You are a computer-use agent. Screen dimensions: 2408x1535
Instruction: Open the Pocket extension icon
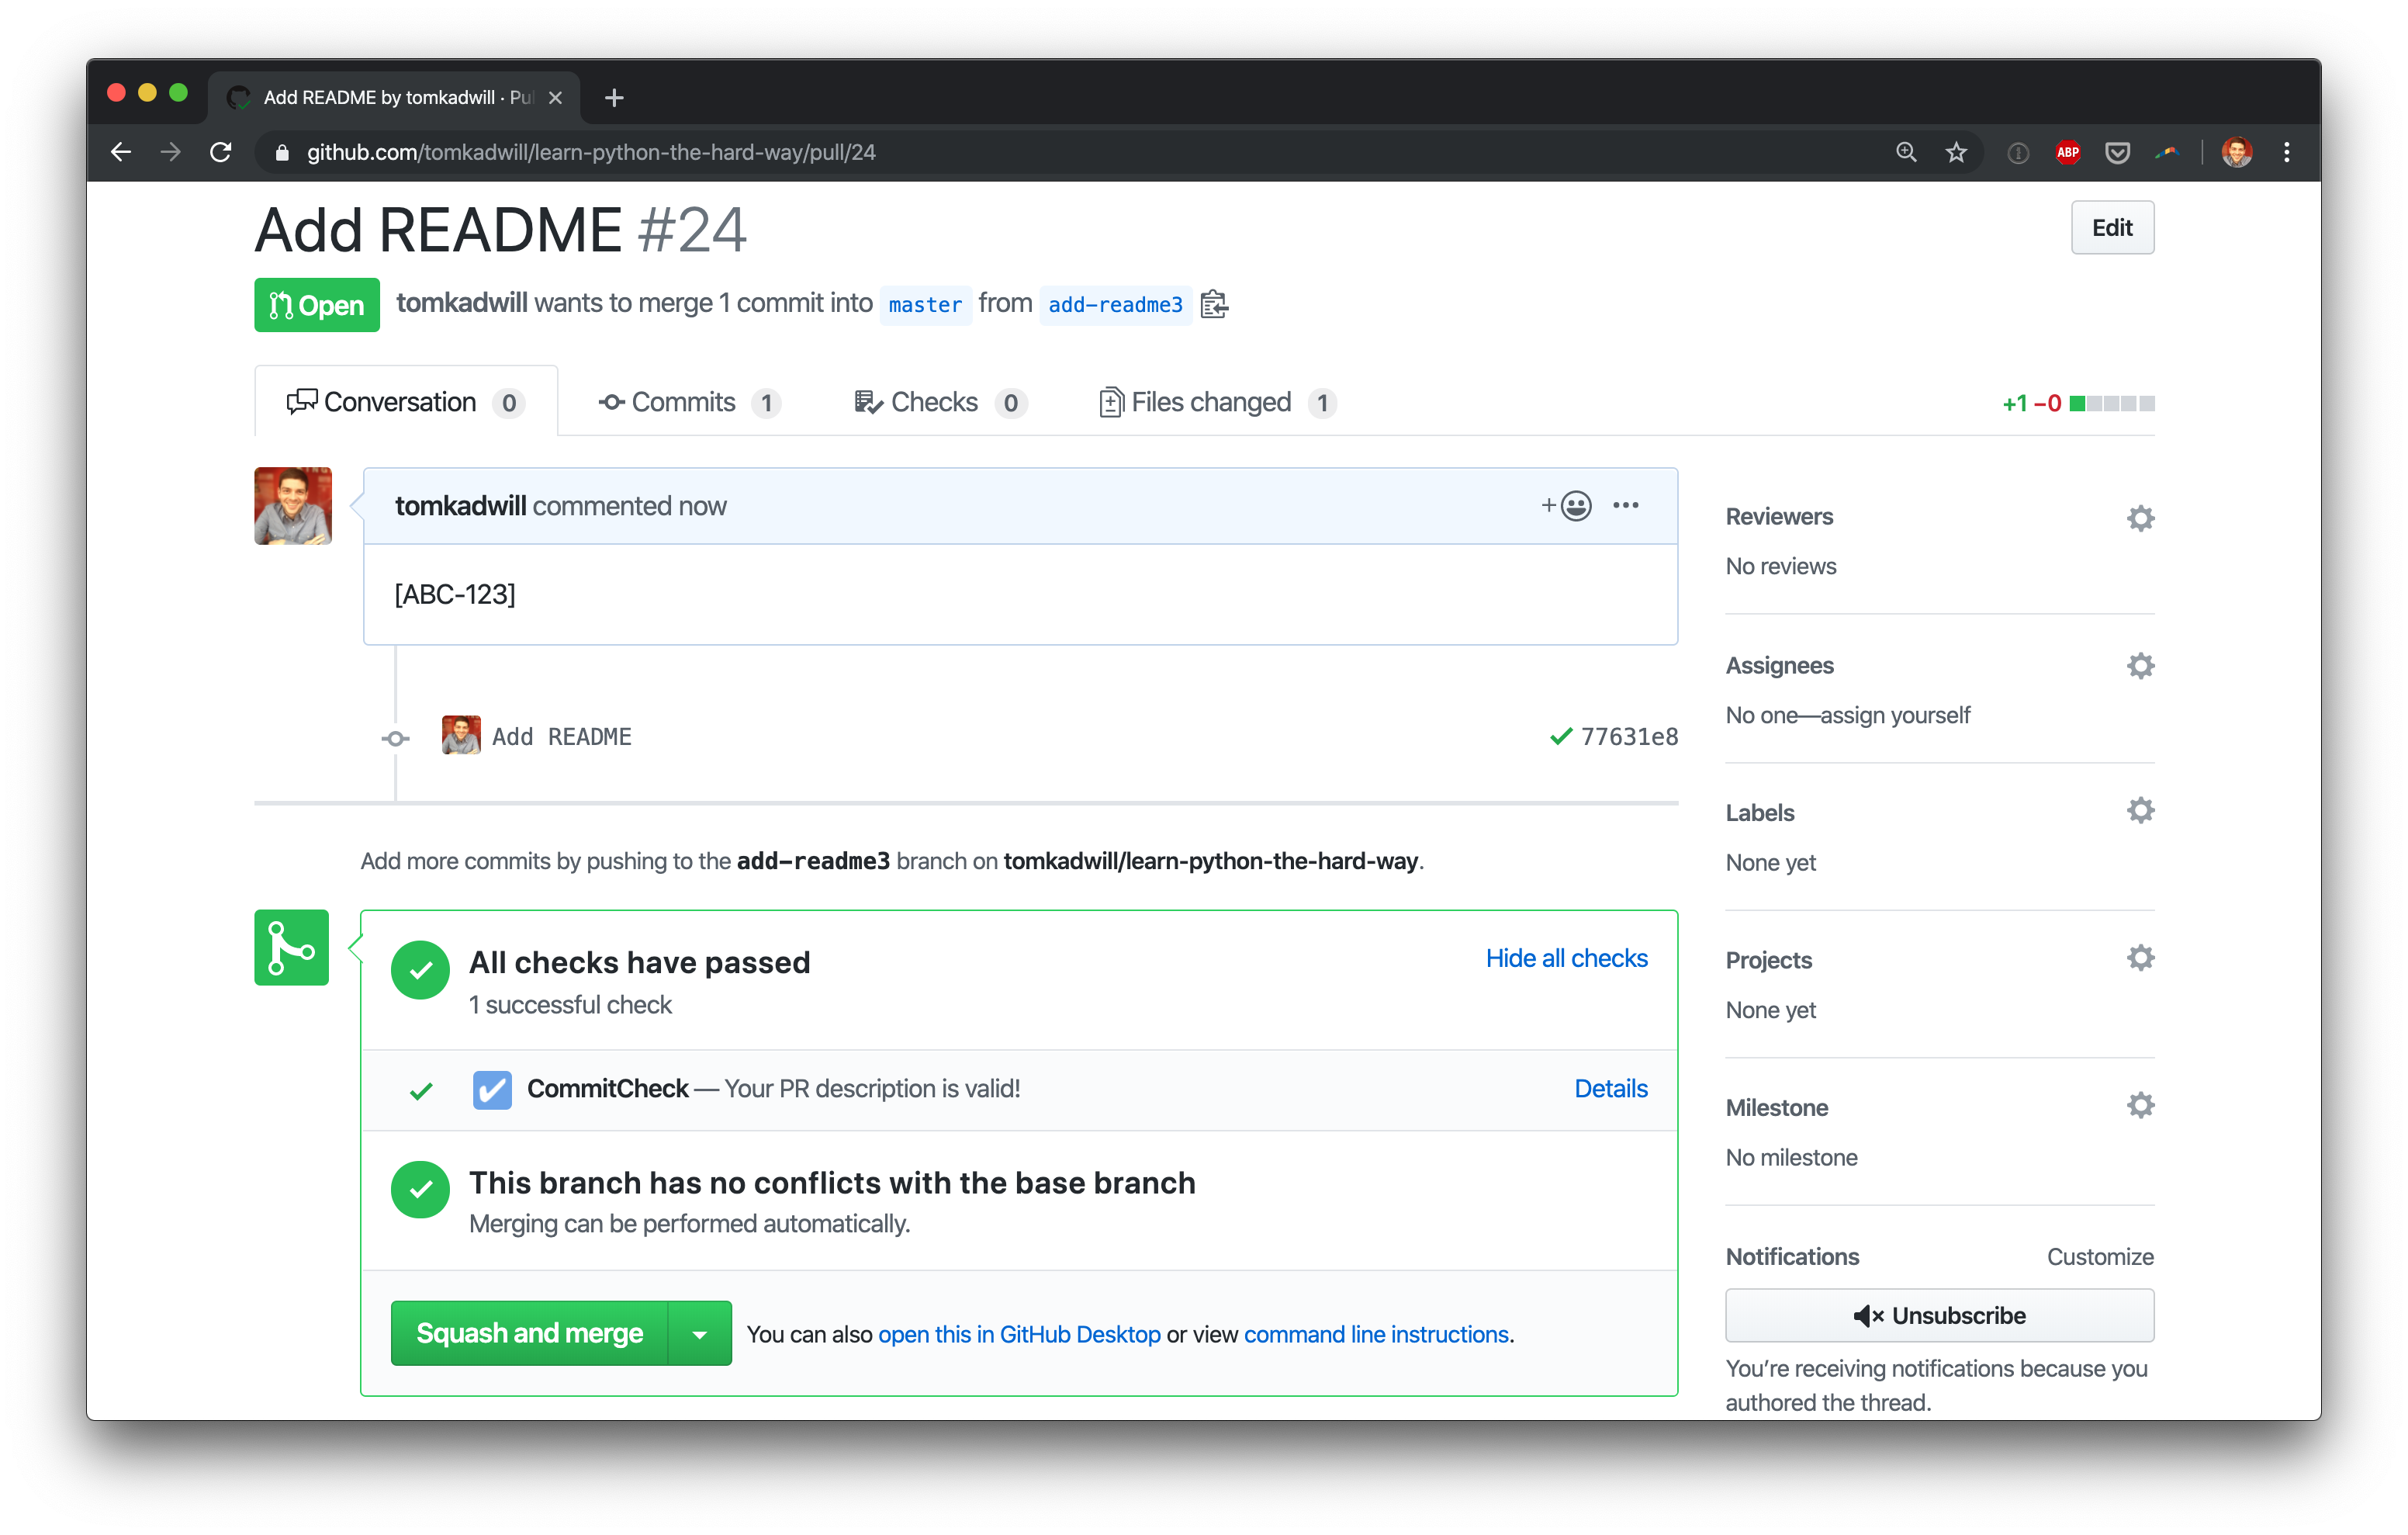(x=2117, y=153)
